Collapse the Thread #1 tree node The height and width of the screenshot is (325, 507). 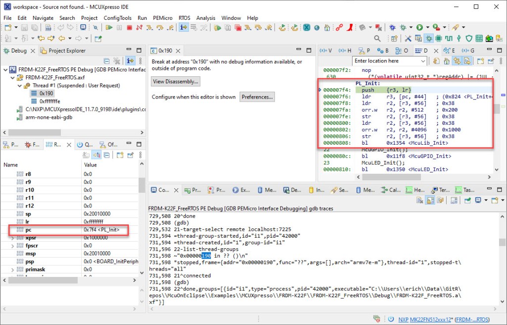(20, 86)
